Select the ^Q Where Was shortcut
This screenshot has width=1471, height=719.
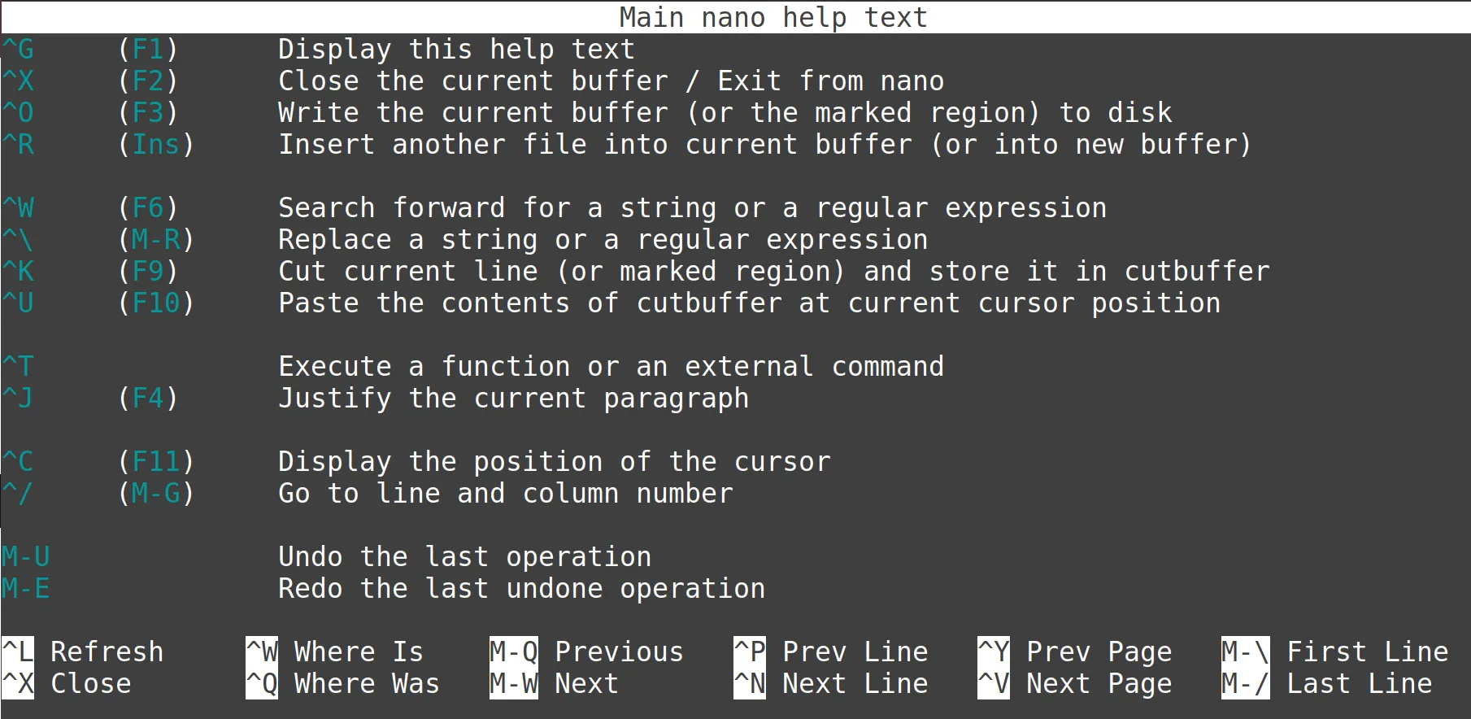[342, 684]
